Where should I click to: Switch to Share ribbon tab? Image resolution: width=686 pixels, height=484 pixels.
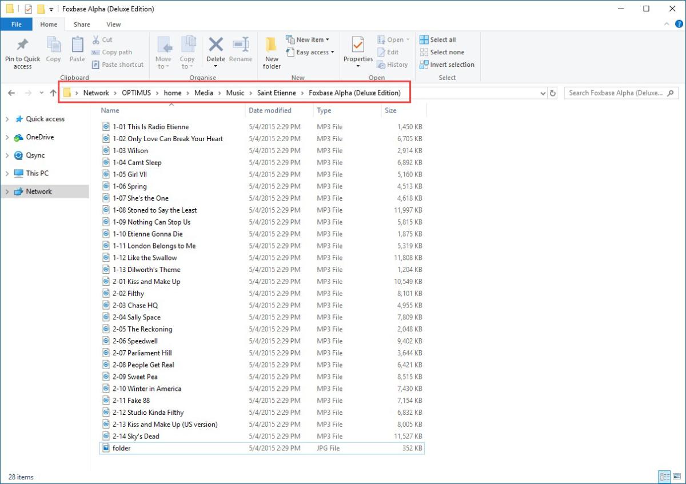pyautogui.click(x=82, y=25)
